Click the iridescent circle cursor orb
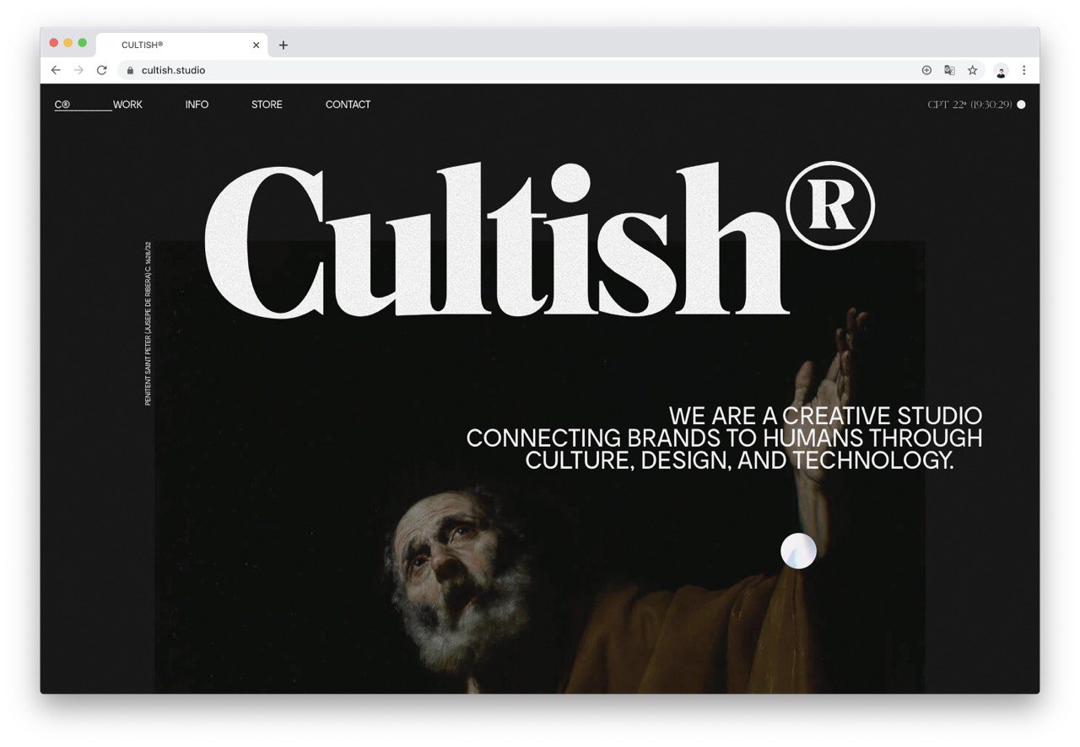 (798, 551)
